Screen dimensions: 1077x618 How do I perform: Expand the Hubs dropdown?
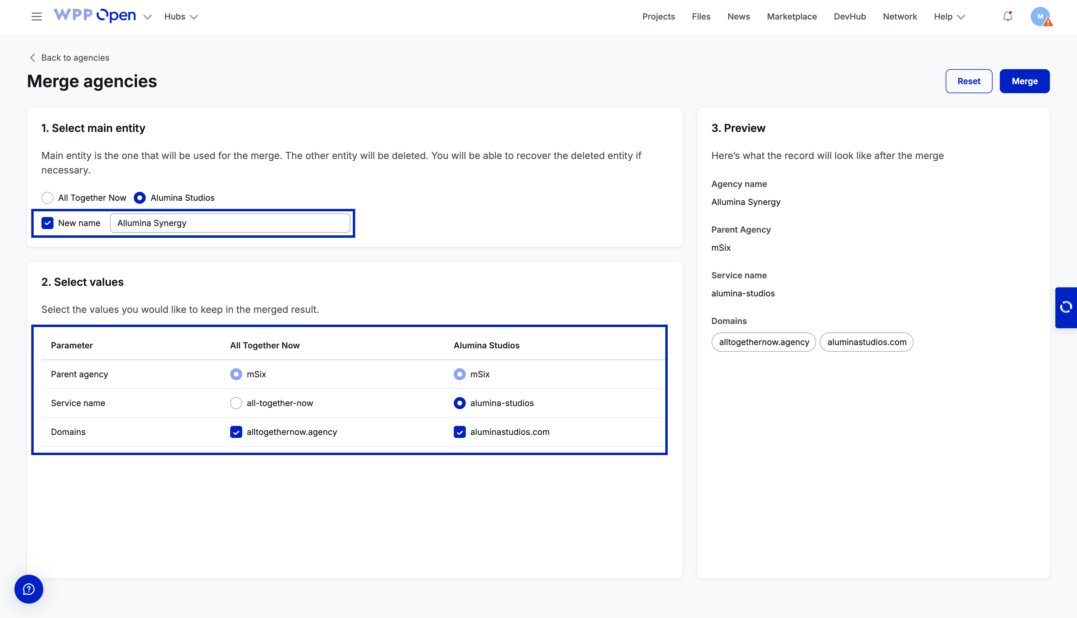(181, 17)
